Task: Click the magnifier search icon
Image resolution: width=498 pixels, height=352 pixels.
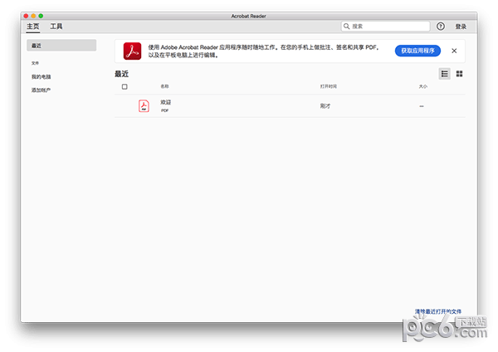Action: coord(346,27)
